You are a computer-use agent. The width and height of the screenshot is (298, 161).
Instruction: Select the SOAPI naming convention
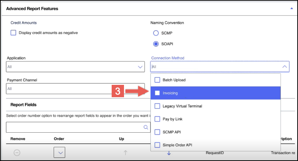tap(156, 44)
